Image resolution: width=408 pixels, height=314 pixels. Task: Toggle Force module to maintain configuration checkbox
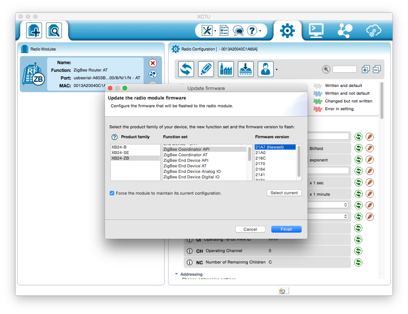tap(112, 193)
